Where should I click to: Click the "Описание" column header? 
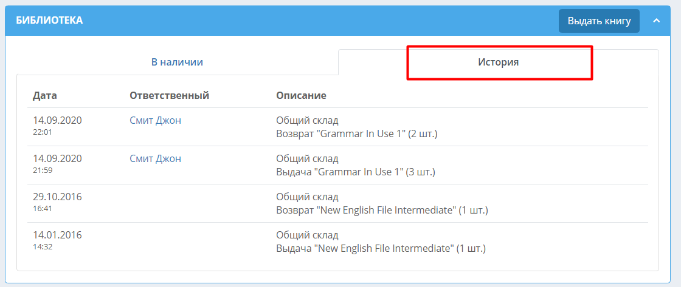pyautogui.click(x=301, y=95)
